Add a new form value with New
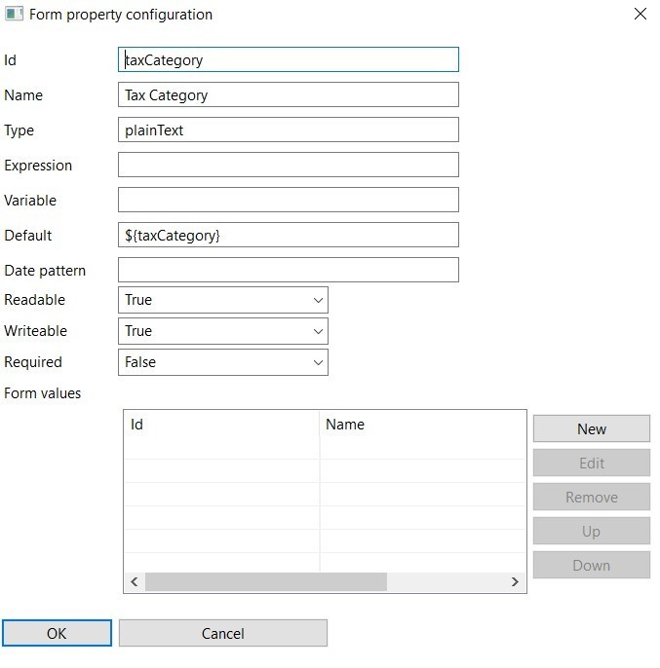 592,428
